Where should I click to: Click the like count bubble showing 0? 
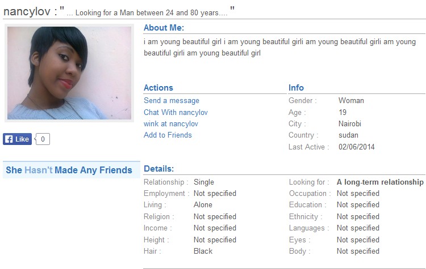tap(43, 139)
